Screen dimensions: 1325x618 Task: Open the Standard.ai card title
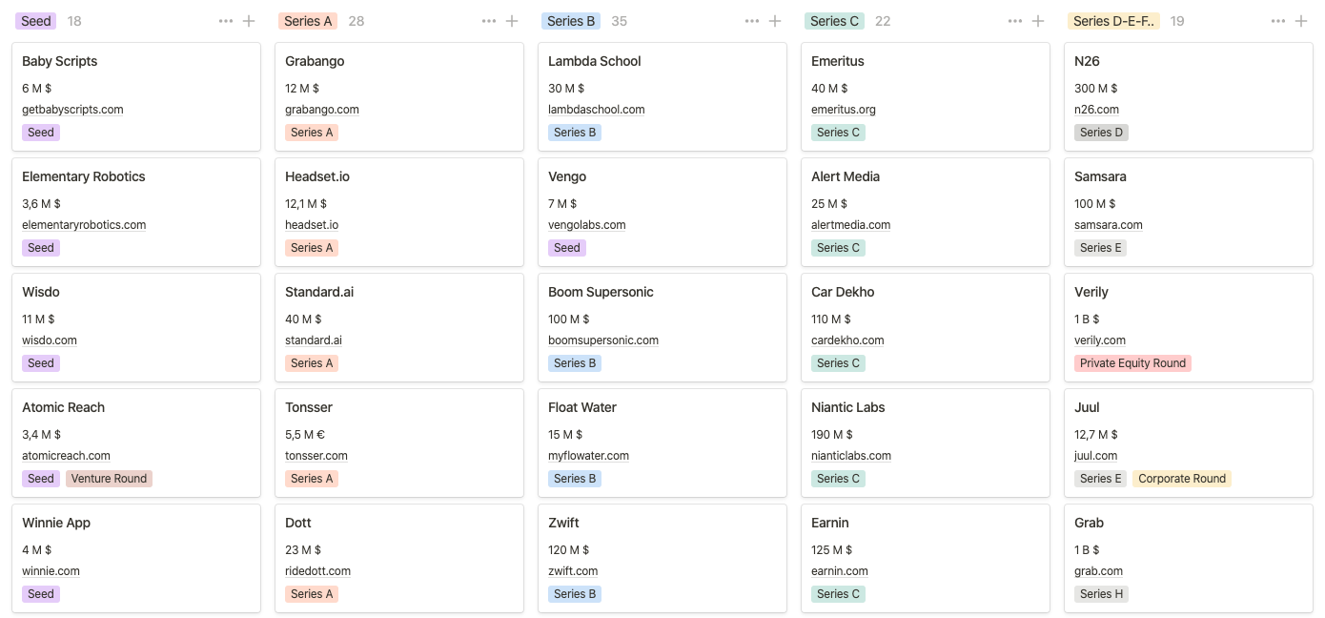(x=319, y=292)
